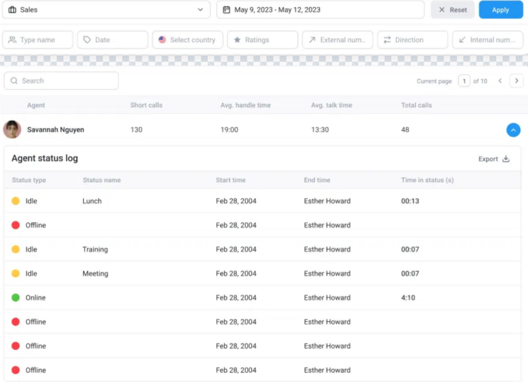The image size is (528, 390).
Task: Select the External number arrow filter icon
Action: pyautogui.click(x=311, y=40)
